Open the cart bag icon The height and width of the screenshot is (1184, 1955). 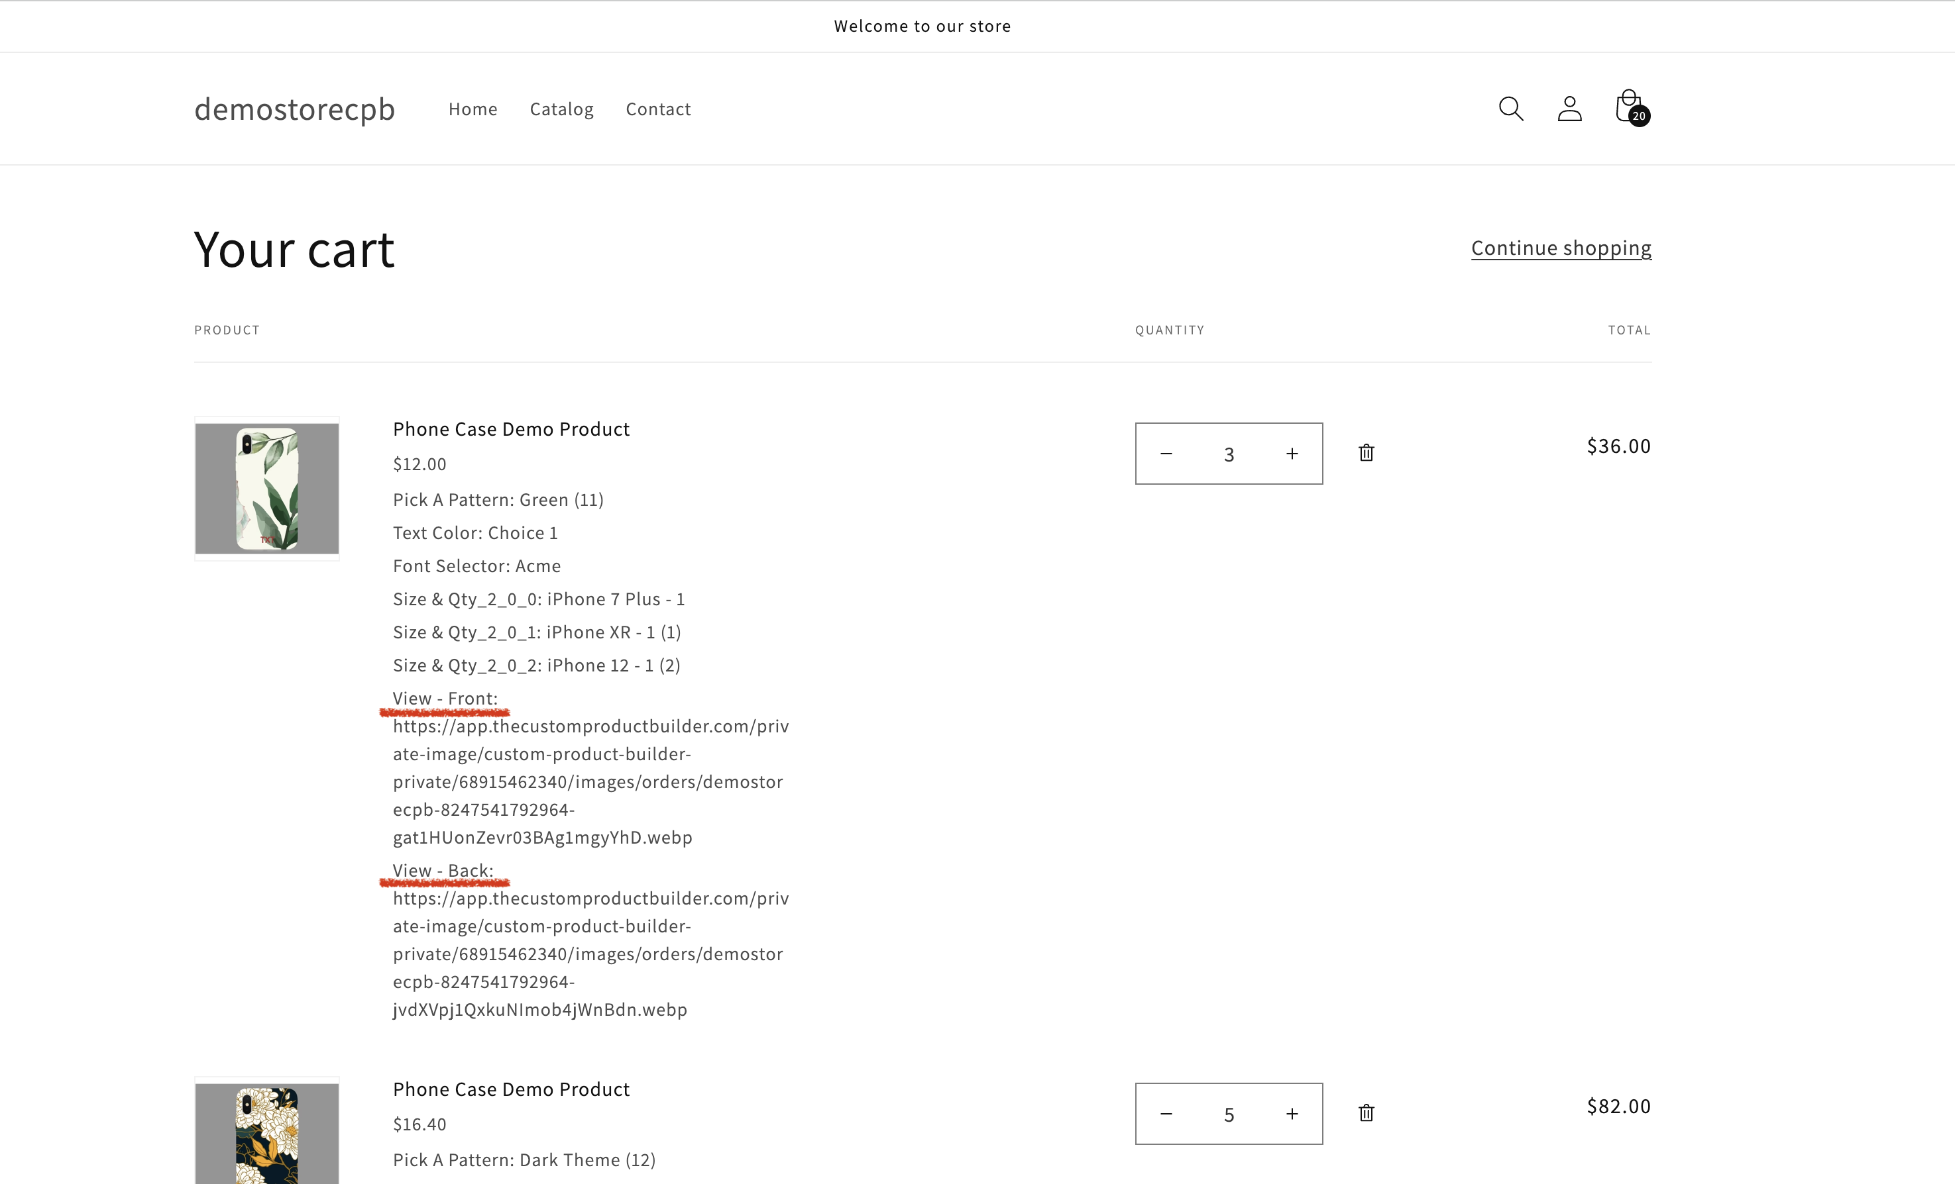1630,107
